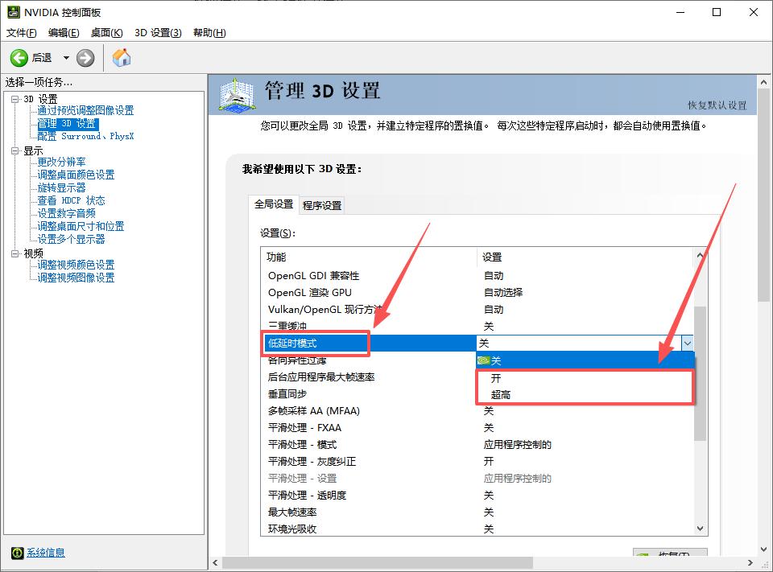773x572 pixels.
Task: Click settings list scroll up arrow
Action: point(700,255)
